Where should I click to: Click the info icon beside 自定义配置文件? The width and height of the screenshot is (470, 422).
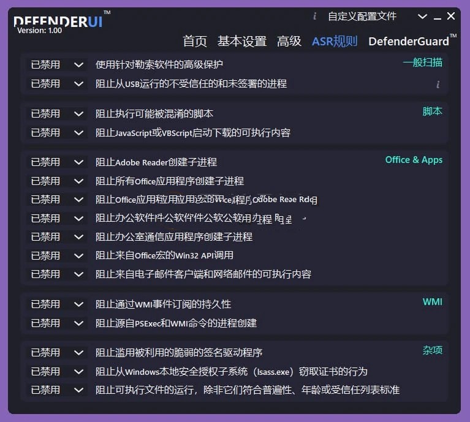(x=314, y=16)
